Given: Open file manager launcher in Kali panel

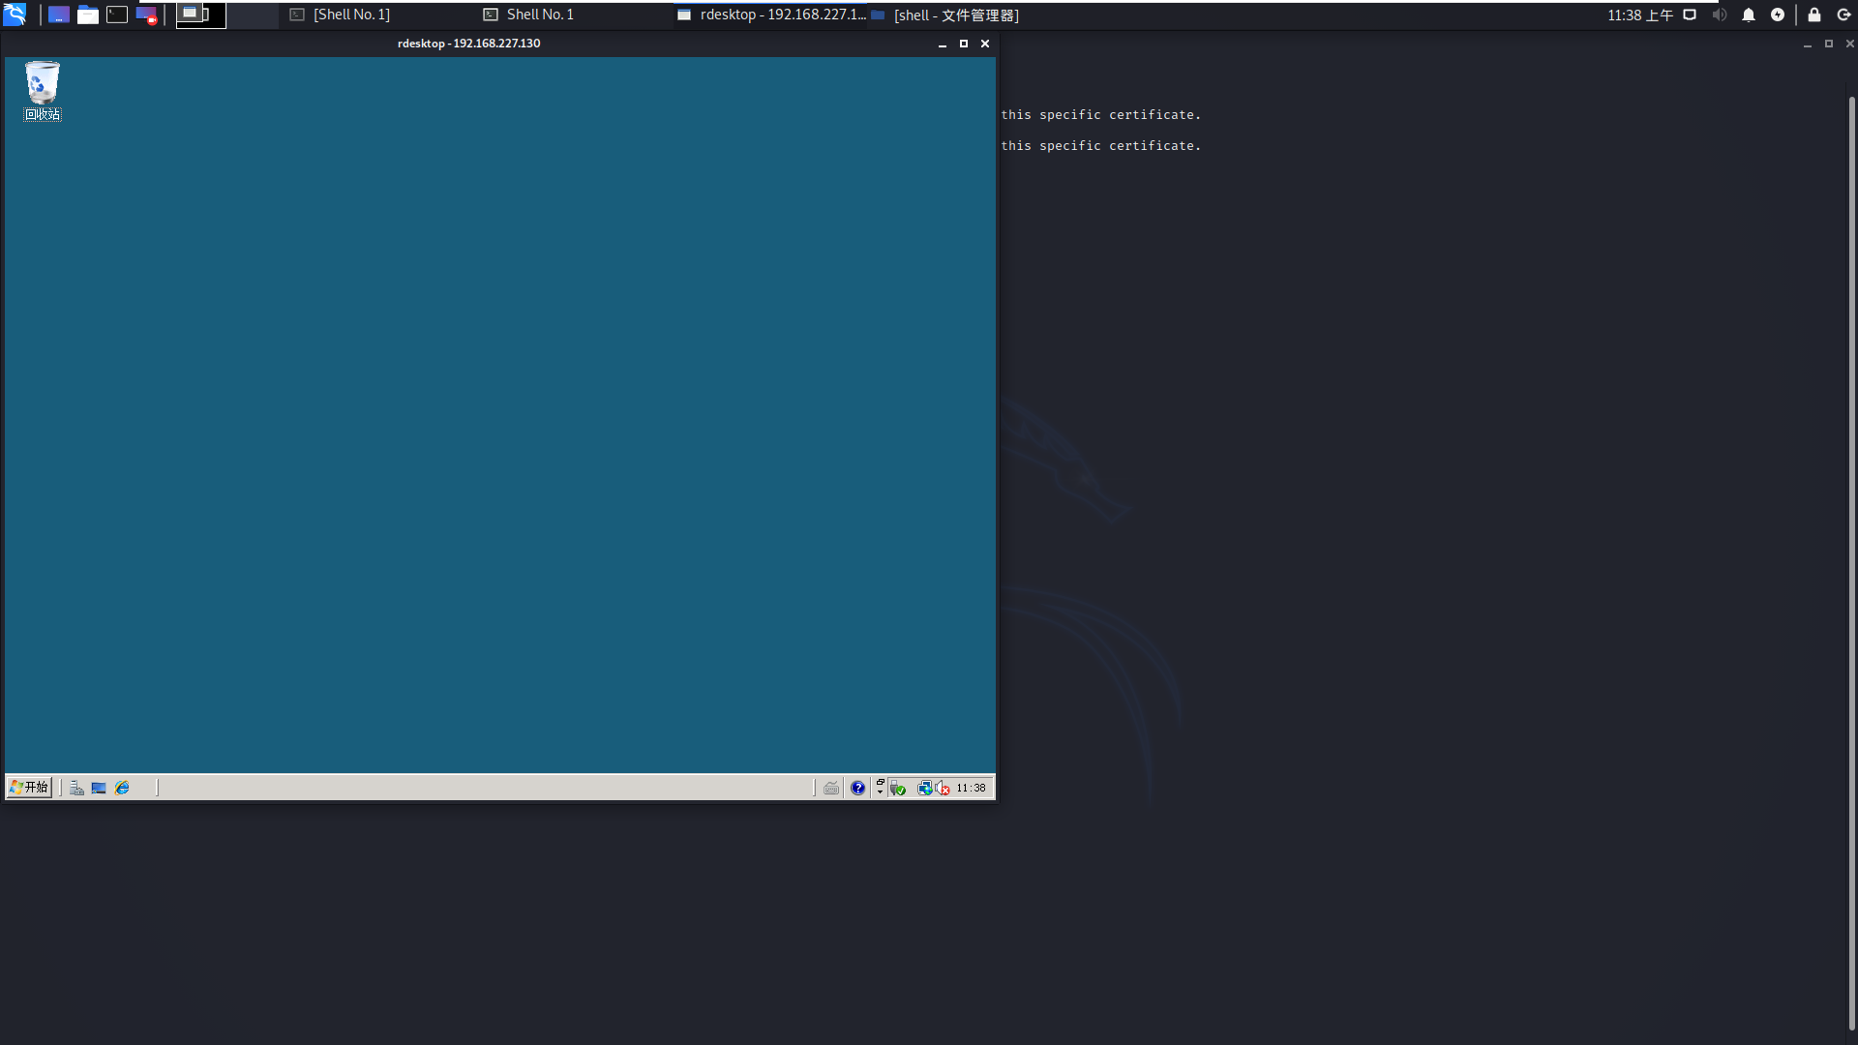Looking at the screenshot, I should pos(88,15).
